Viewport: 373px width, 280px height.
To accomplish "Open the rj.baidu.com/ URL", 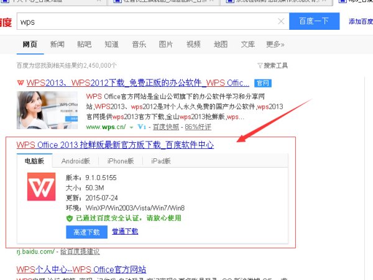I will coord(35,251).
